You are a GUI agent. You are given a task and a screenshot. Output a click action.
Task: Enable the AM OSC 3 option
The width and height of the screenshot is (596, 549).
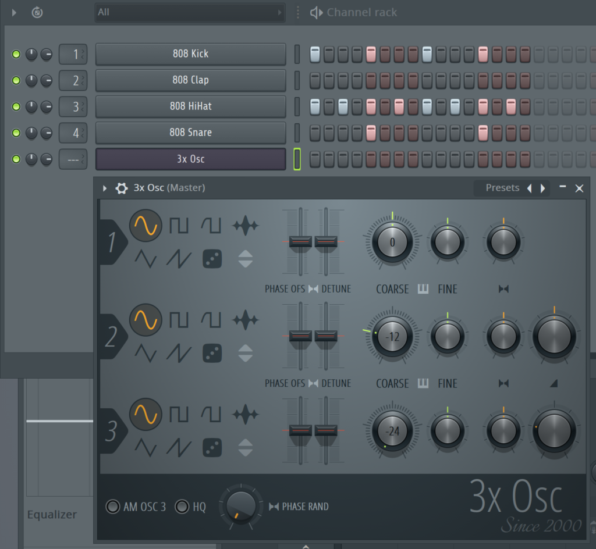pyautogui.click(x=113, y=507)
